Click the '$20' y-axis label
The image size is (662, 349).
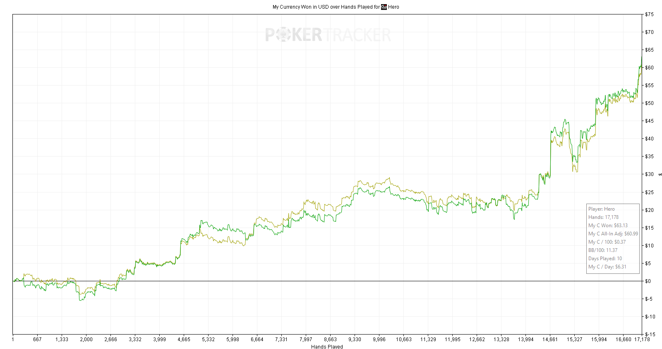[x=649, y=210]
